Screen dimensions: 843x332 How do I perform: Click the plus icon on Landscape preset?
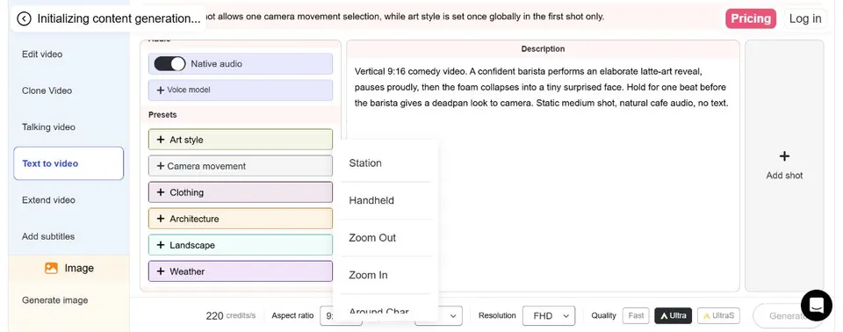(x=160, y=245)
